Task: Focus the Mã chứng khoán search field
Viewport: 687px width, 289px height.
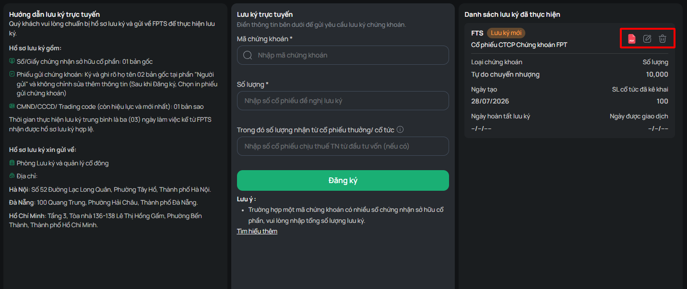Action: point(343,55)
